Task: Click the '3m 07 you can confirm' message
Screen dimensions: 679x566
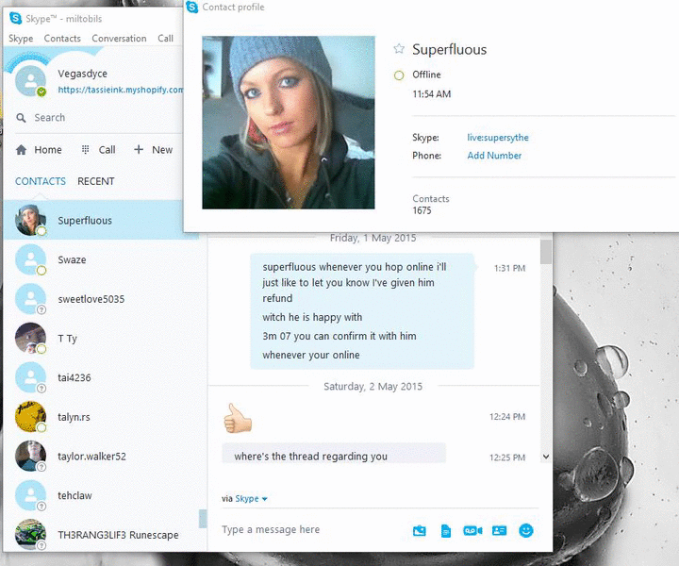Action: 339,336
